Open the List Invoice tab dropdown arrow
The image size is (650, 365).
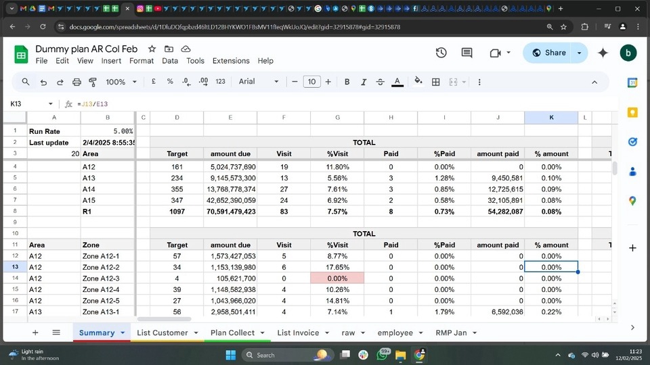tap(327, 333)
